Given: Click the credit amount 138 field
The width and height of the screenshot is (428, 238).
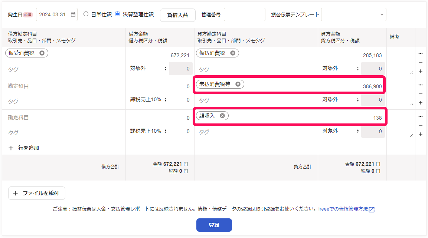Looking at the screenshot, I should (352, 118).
